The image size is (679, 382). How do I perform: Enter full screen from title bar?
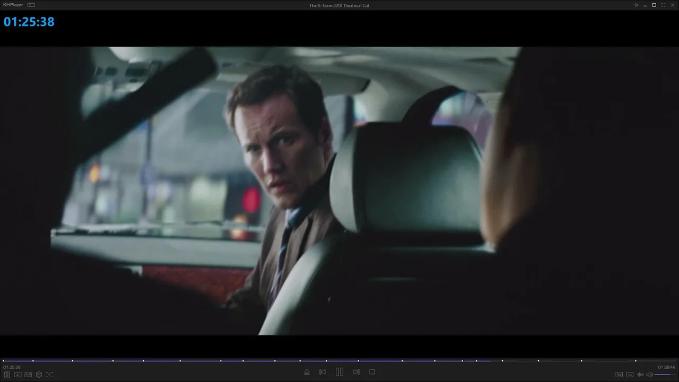point(664,5)
